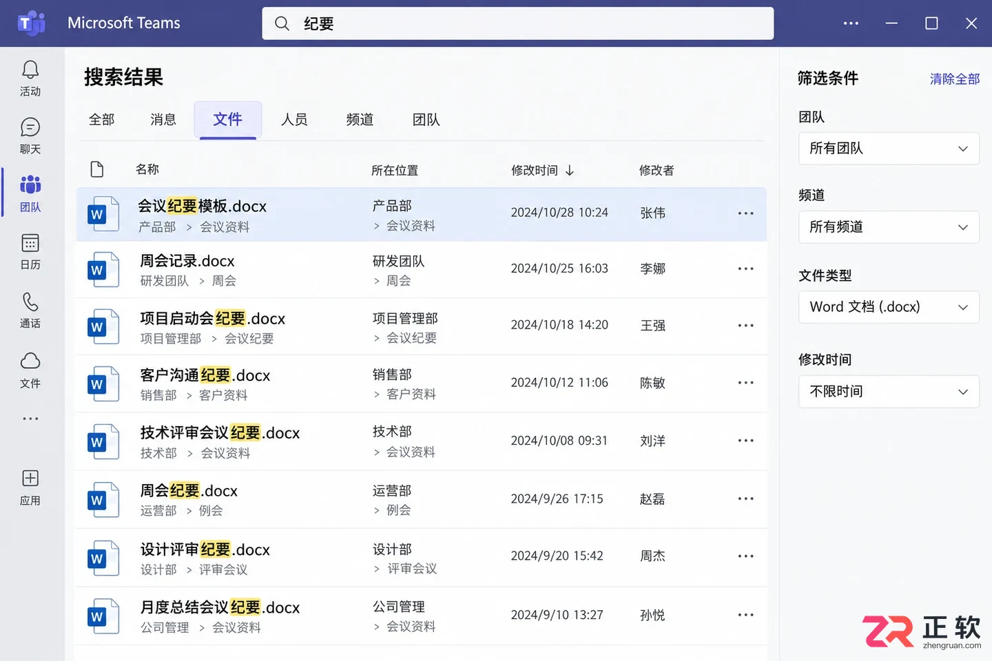The image size is (992, 661).
Task: Switch to the 人员 tab
Action: (x=294, y=120)
